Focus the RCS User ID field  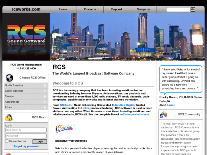26,130
